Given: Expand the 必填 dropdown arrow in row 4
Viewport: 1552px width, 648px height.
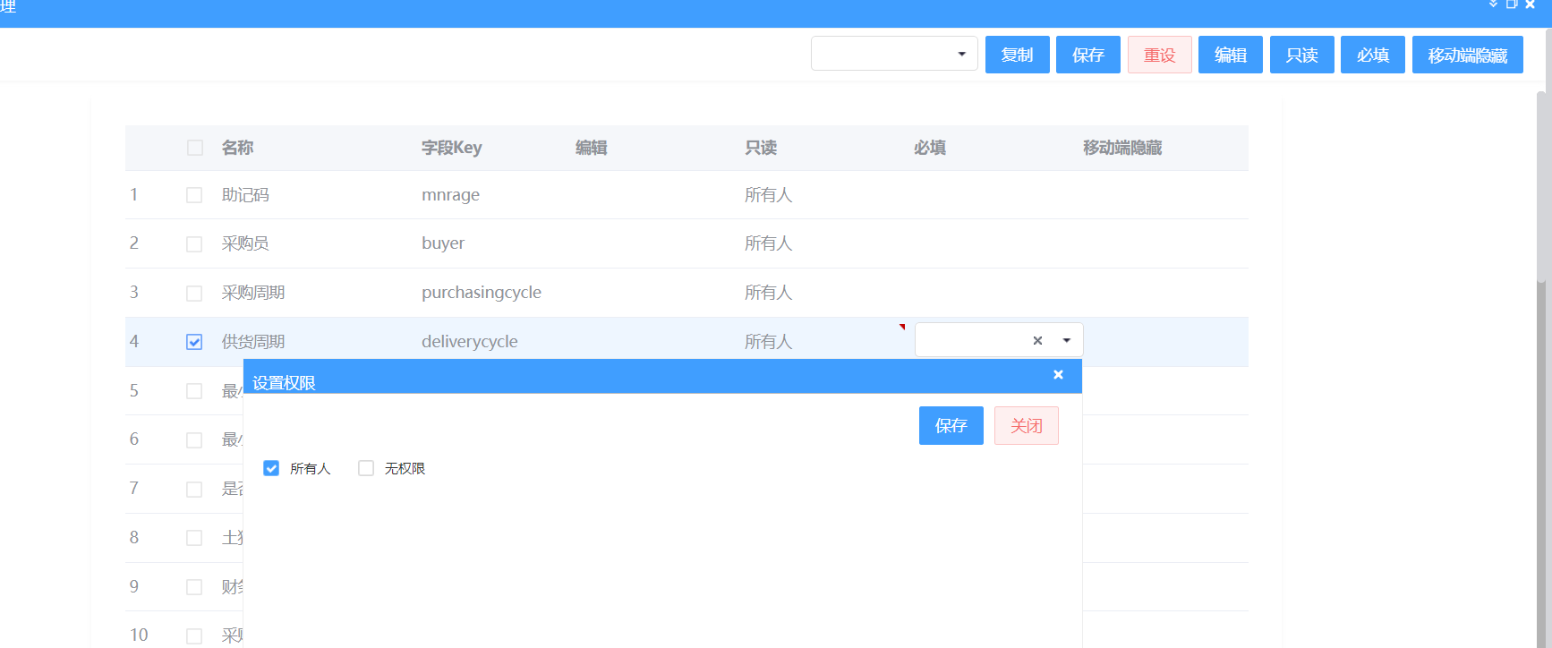Looking at the screenshot, I should (1066, 340).
